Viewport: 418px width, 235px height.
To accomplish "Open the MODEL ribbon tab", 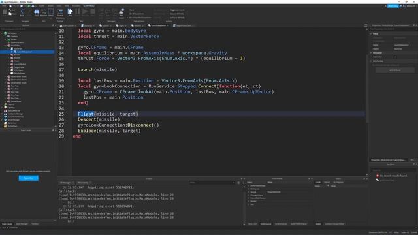I will pyautogui.click(x=50, y=6).
